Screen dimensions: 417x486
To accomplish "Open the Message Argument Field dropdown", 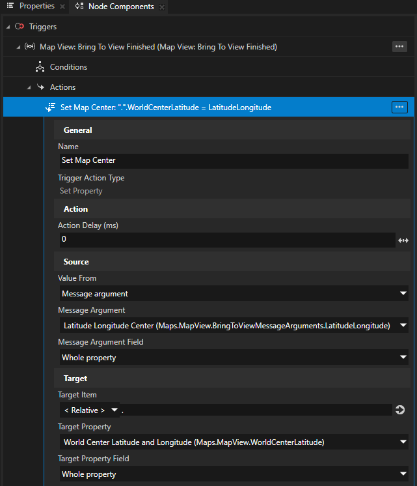I will tap(233, 358).
